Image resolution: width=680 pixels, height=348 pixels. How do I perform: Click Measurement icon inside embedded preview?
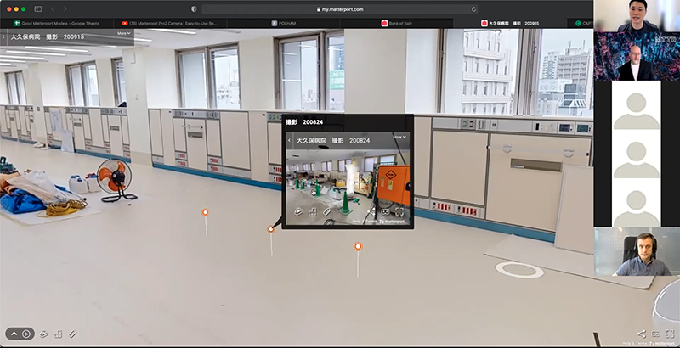(x=327, y=211)
